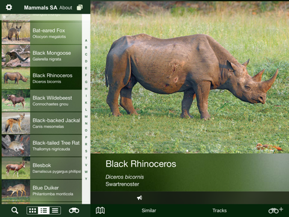The width and height of the screenshot is (289, 217).
Task: Tap the Black Rhinoceros main photo
Action: [190, 77]
